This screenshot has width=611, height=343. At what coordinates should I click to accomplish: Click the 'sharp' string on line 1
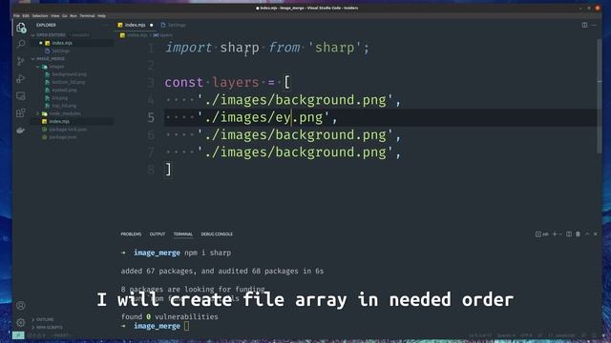[x=335, y=48]
